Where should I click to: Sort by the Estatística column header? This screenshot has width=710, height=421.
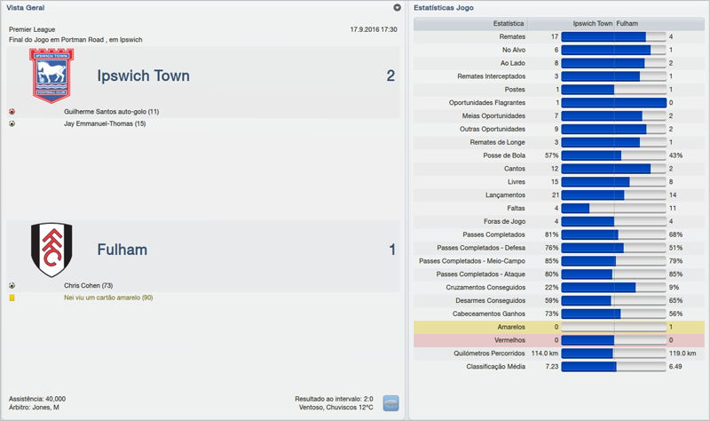point(508,23)
